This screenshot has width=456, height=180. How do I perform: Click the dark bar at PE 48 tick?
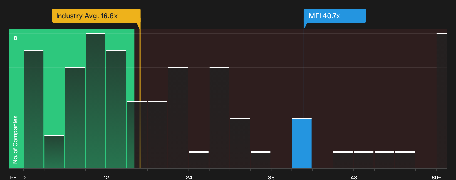[364, 160]
